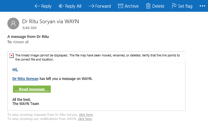This screenshot has width=208, height=122.
Task: Click the Set flag icon
Action: (174, 6)
